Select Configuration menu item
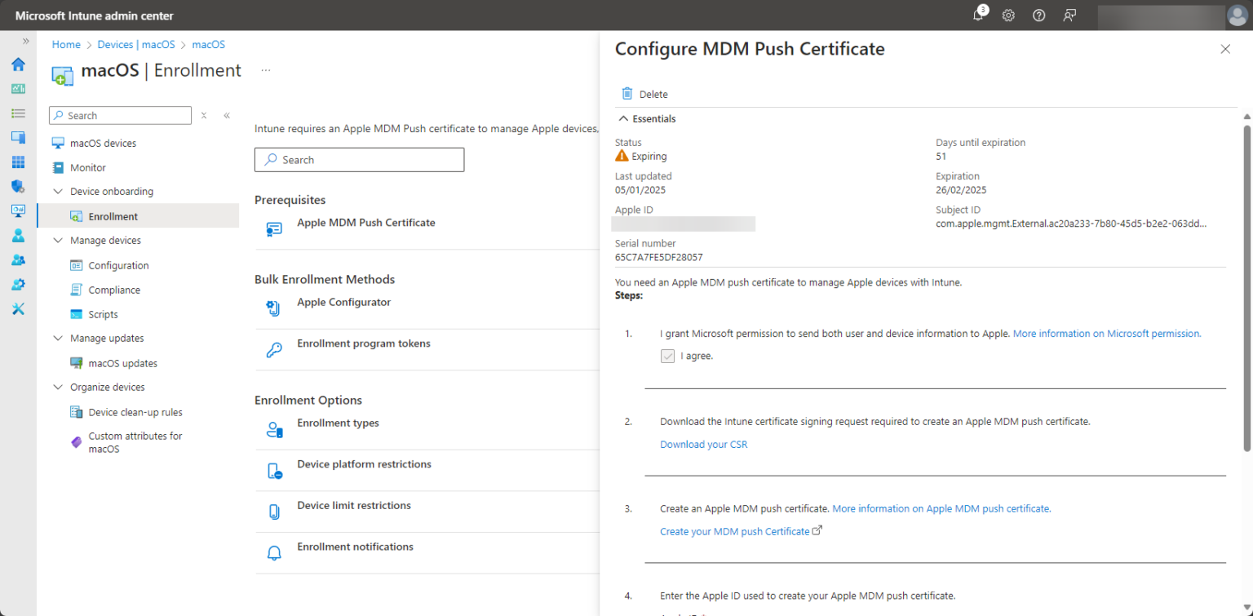This screenshot has height=616, width=1253. click(138, 265)
